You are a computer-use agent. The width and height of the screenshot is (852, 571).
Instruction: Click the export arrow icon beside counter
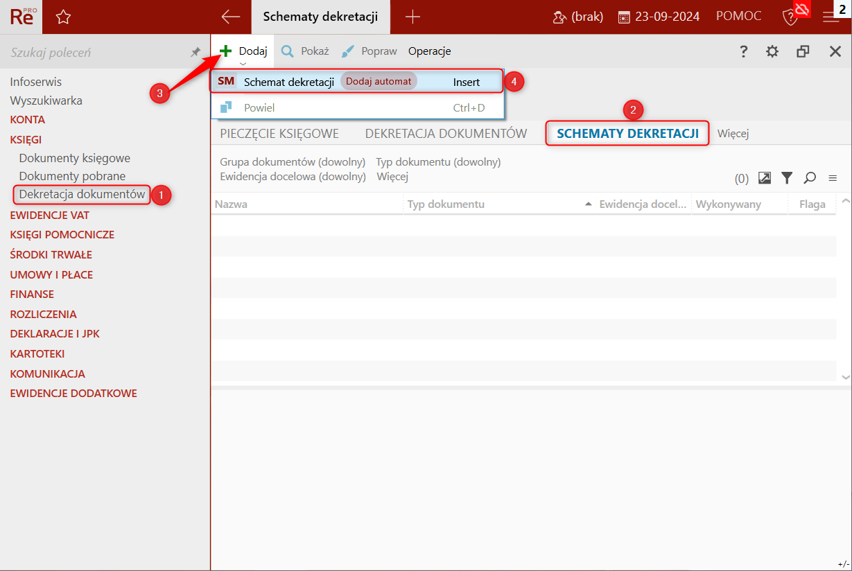pyautogui.click(x=765, y=178)
